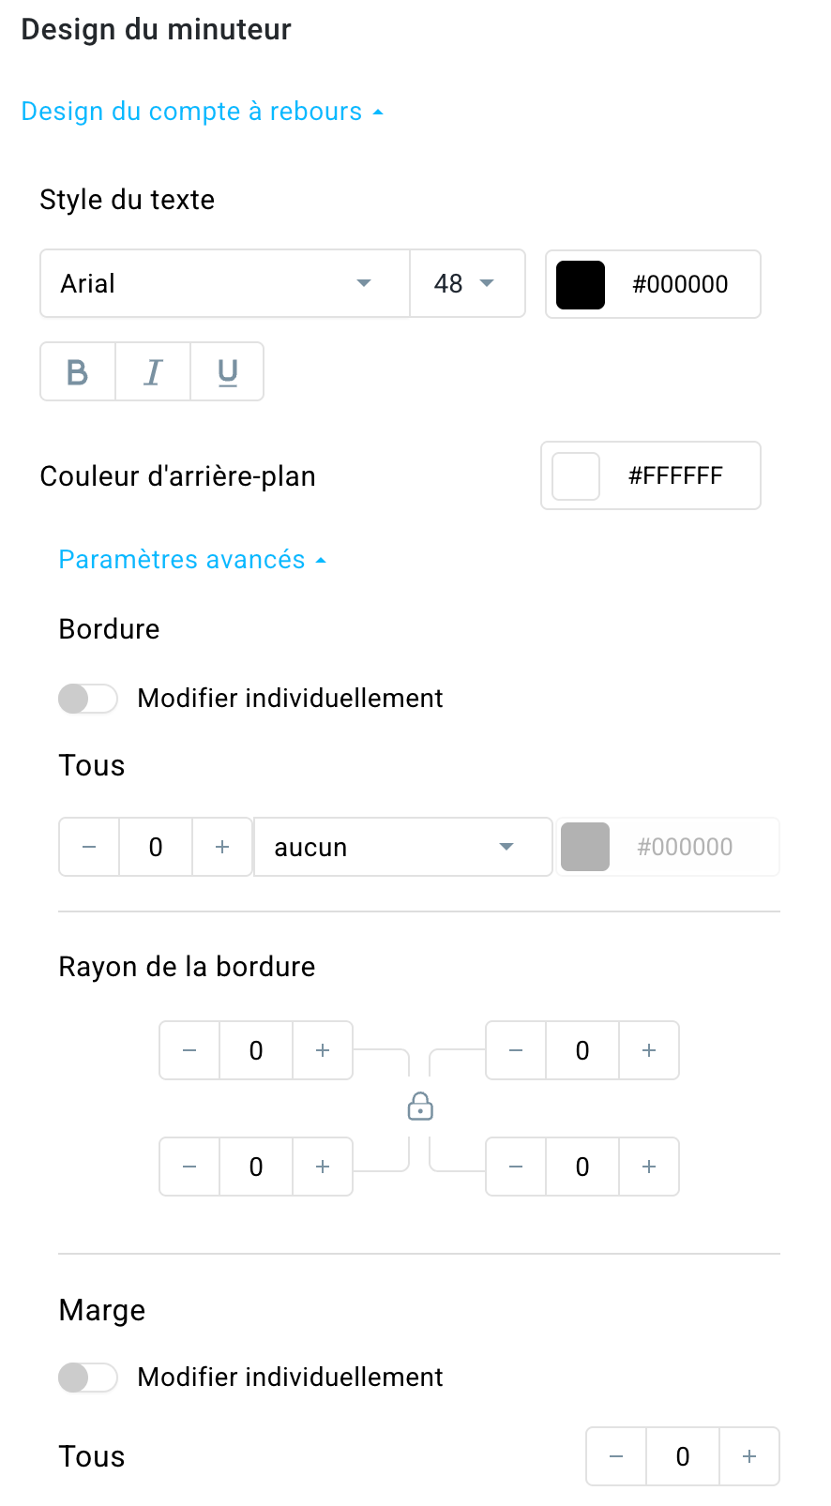Increase the top-right border radius
This screenshot has height=1506, width=831.
[x=649, y=1050]
